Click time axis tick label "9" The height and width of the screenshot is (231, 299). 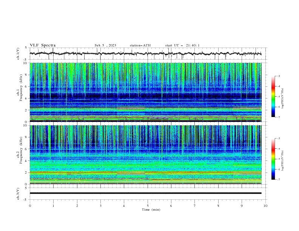pos(242,206)
